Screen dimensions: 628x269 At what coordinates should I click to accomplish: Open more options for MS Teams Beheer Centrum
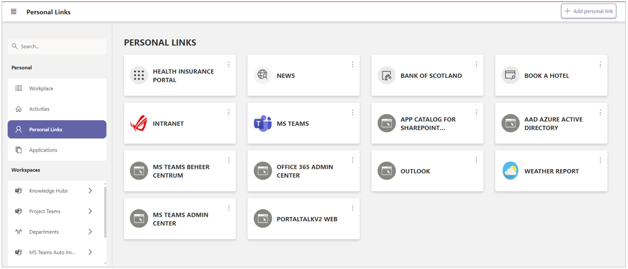click(x=229, y=160)
